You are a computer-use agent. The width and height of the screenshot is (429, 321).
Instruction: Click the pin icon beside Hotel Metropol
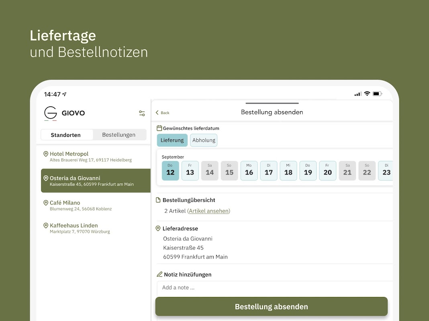46,154
